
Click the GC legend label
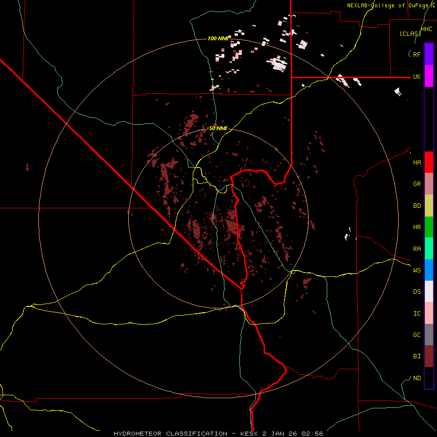pos(417,335)
